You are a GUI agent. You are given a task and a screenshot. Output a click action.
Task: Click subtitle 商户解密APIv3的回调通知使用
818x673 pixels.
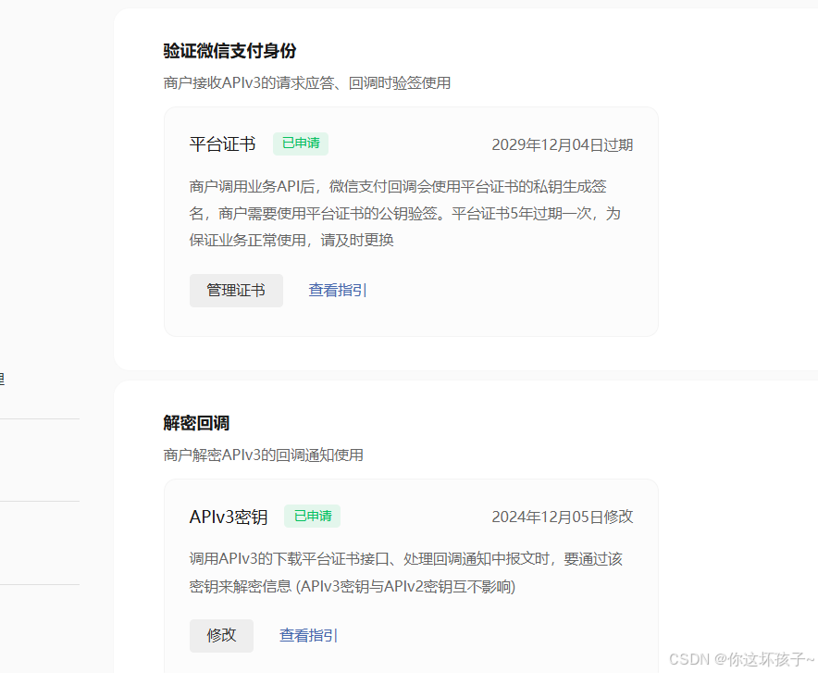pyautogui.click(x=263, y=455)
